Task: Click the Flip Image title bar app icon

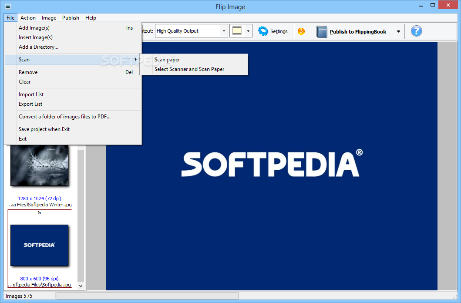Action: [8, 6]
